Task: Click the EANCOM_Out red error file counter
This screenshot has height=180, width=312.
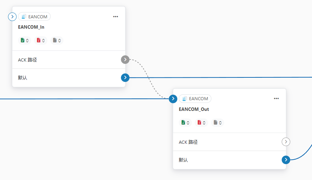Action: pos(201,123)
